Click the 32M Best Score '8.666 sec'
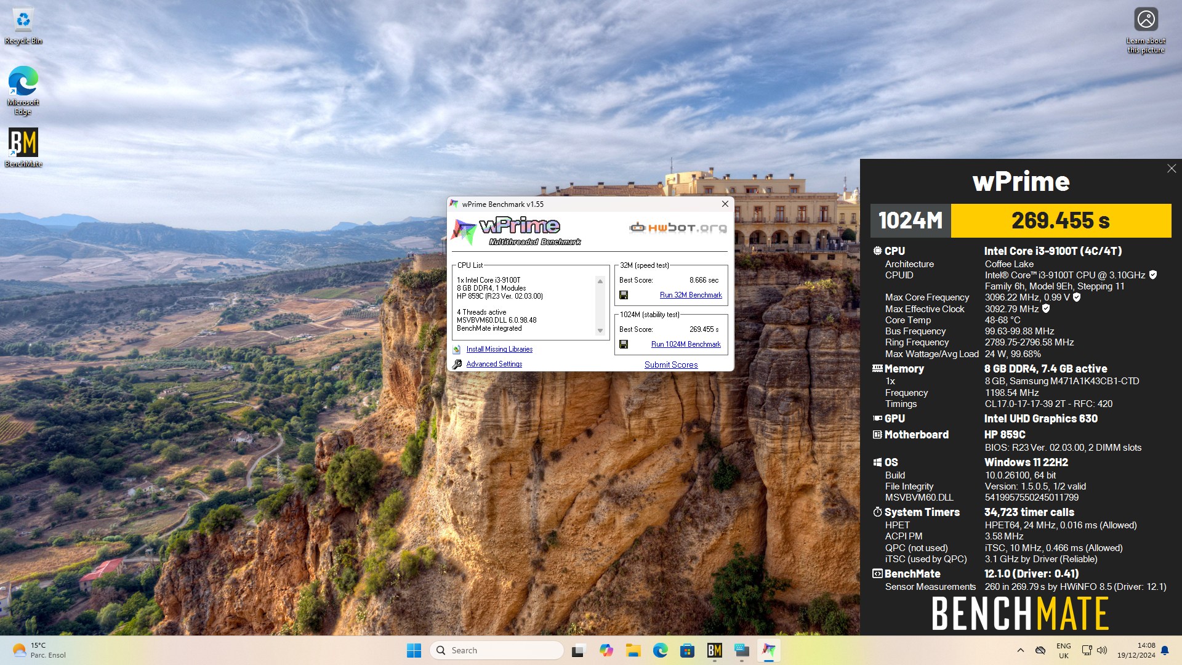Image resolution: width=1182 pixels, height=665 pixels. [704, 280]
